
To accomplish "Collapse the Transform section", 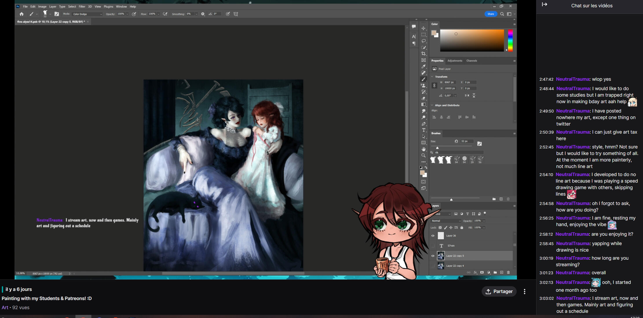I will click(x=432, y=77).
